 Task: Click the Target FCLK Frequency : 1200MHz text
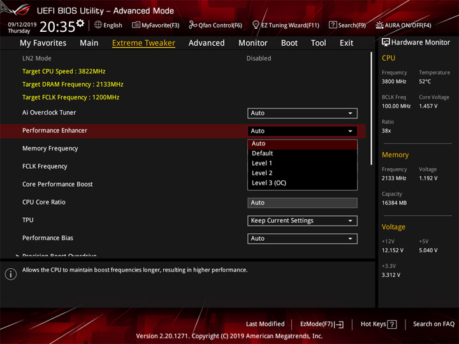tap(71, 97)
